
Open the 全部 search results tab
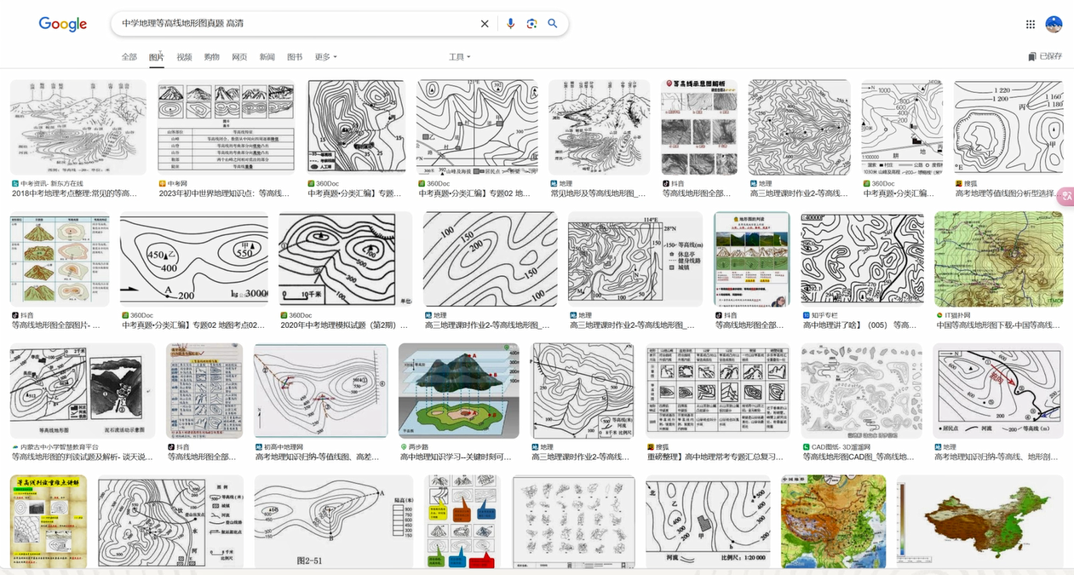coord(129,55)
